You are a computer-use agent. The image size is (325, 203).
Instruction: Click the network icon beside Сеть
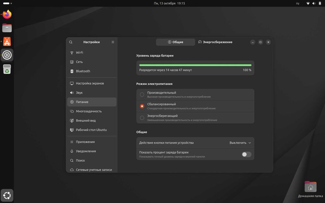point(72,62)
